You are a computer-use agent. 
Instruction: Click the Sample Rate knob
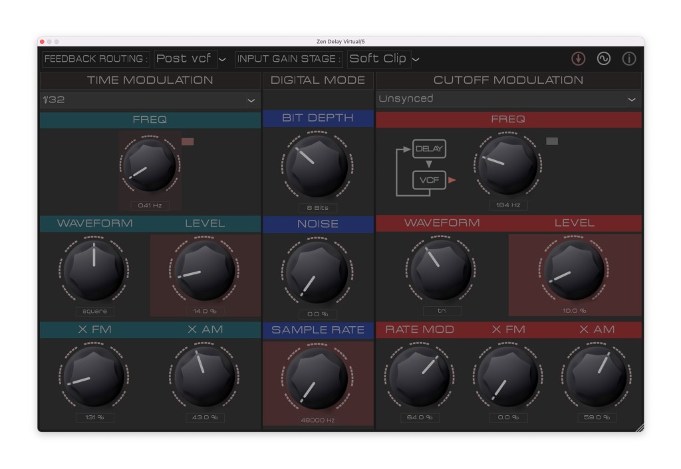click(318, 377)
